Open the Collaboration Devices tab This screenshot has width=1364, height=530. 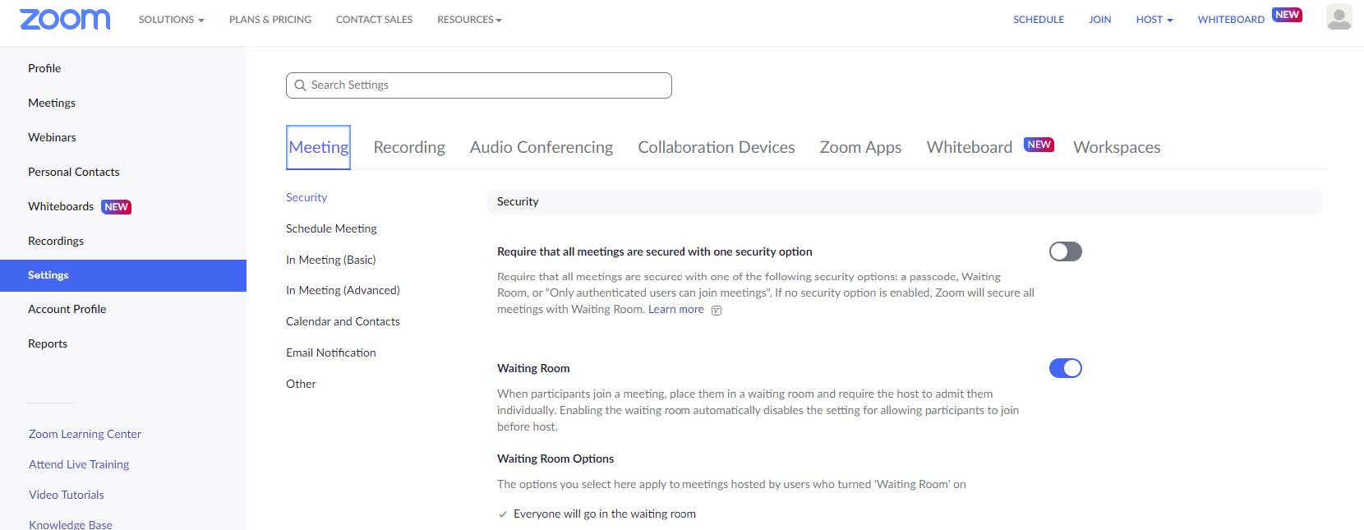coord(717,148)
